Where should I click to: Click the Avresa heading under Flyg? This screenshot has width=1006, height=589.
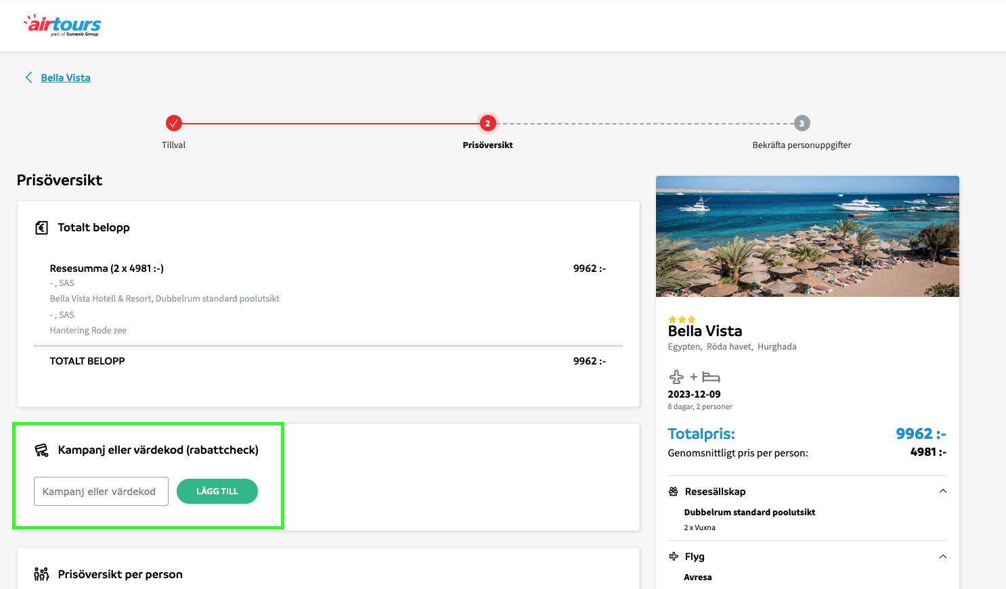click(697, 578)
